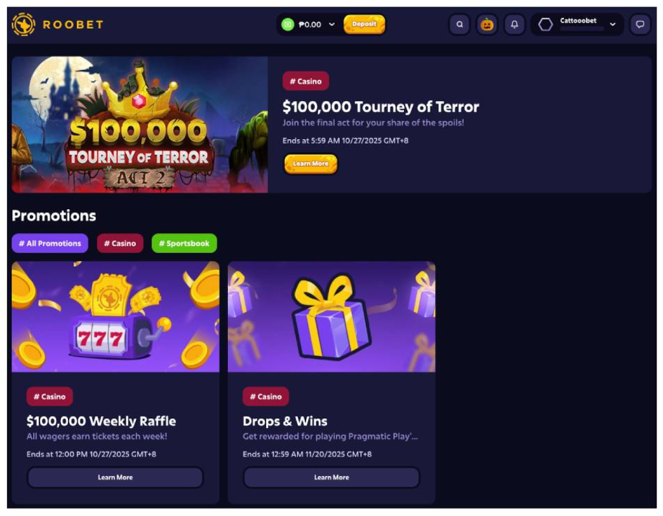The height and width of the screenshot is (516, 663).
Task: Click Learn More under Drops & Wins
Action: pos(331,477)
